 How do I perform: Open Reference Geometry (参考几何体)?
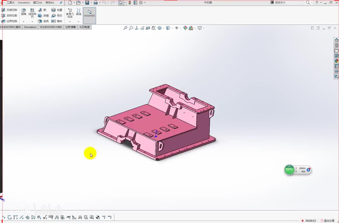pyautogui.click(x=70, y=13)
